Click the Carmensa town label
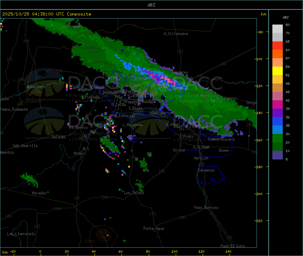Screen dimensions: 303x256 point(206,170)
